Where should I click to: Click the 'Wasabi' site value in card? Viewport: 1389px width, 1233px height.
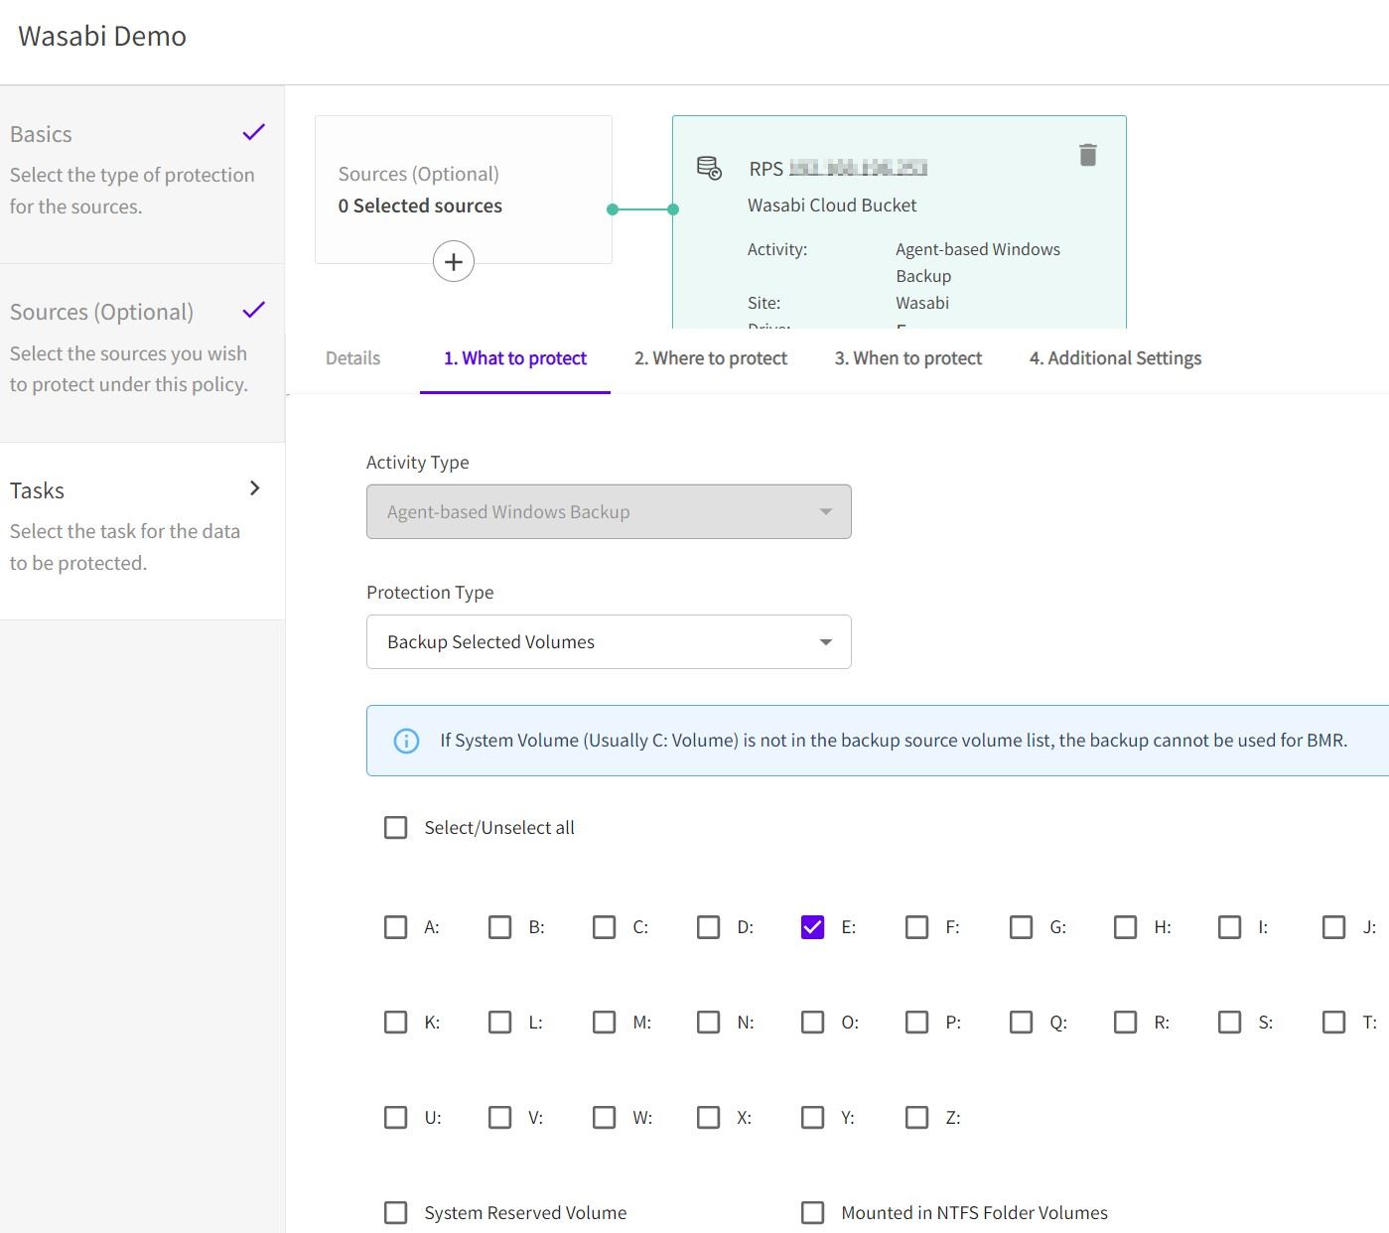coord(922,304)
